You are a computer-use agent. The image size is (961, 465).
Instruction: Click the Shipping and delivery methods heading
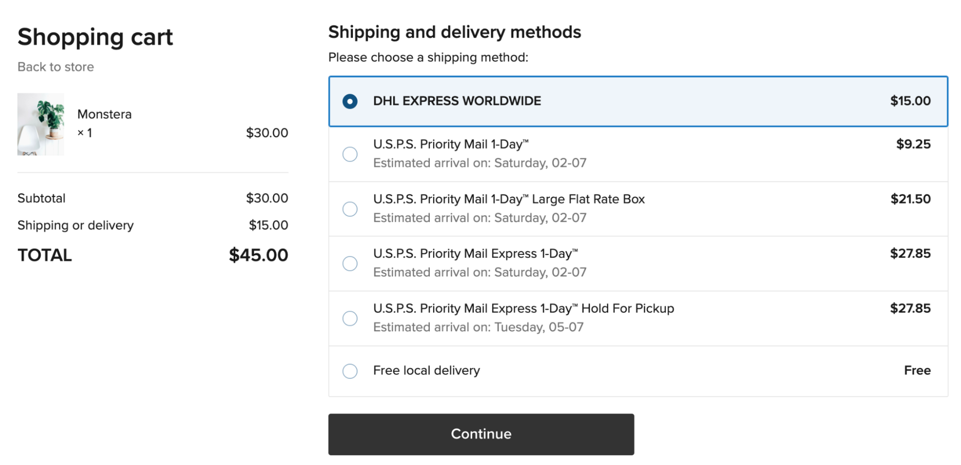pos(454,32)
